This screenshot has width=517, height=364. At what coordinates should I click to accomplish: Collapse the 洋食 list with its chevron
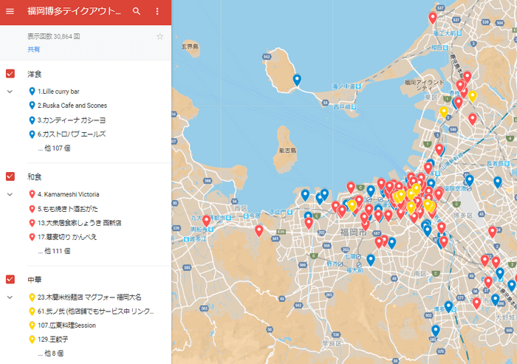coord(10,92)
